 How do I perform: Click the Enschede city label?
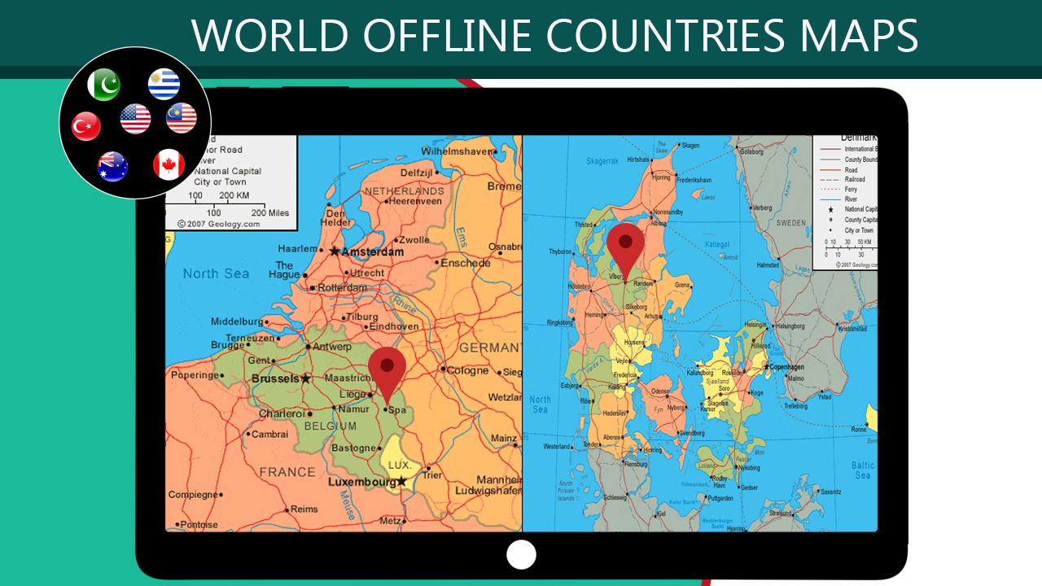point(466,263)
